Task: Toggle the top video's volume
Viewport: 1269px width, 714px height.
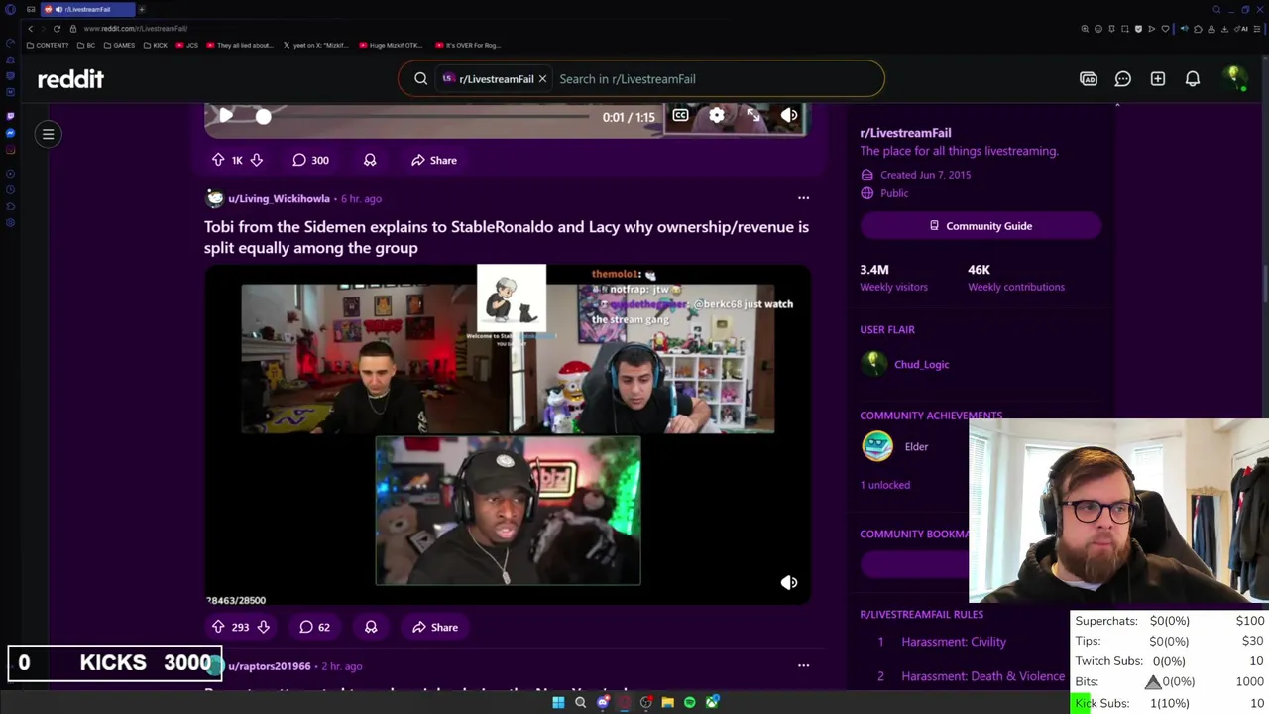Action: pyautogui.click(x=789, y=116)
